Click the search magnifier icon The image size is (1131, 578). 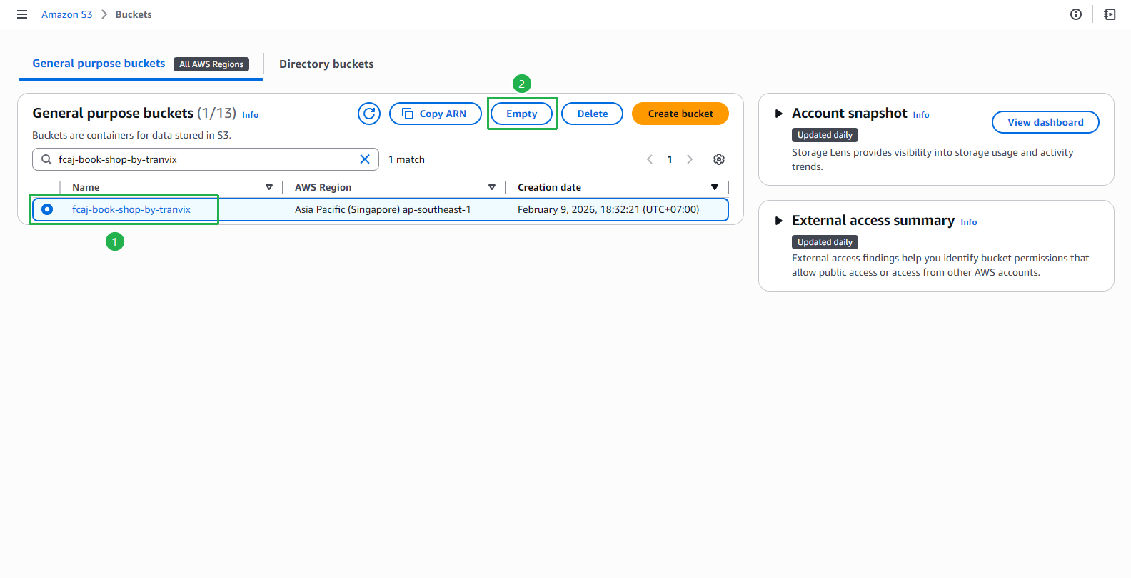point(46,159)
